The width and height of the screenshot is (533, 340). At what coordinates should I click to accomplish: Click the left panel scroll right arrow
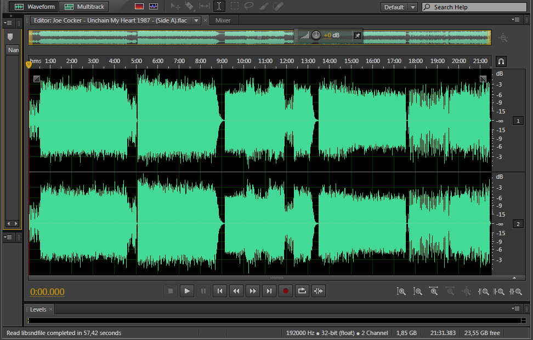coord(16,223)
